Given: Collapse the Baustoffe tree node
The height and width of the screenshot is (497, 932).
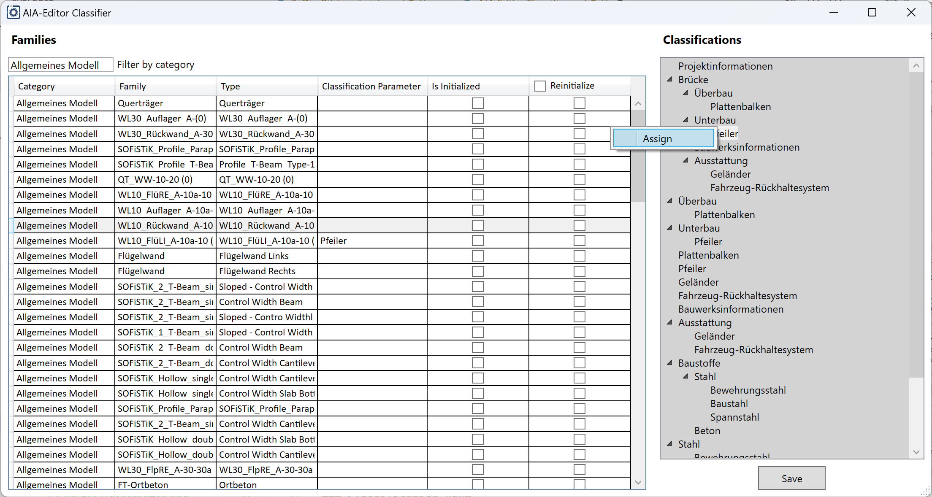Looking at the screenshot, I should [669, 363].
